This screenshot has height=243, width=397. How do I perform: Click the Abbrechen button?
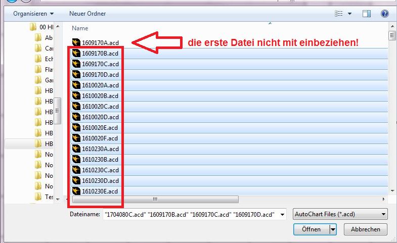click(x=365, y=229)
